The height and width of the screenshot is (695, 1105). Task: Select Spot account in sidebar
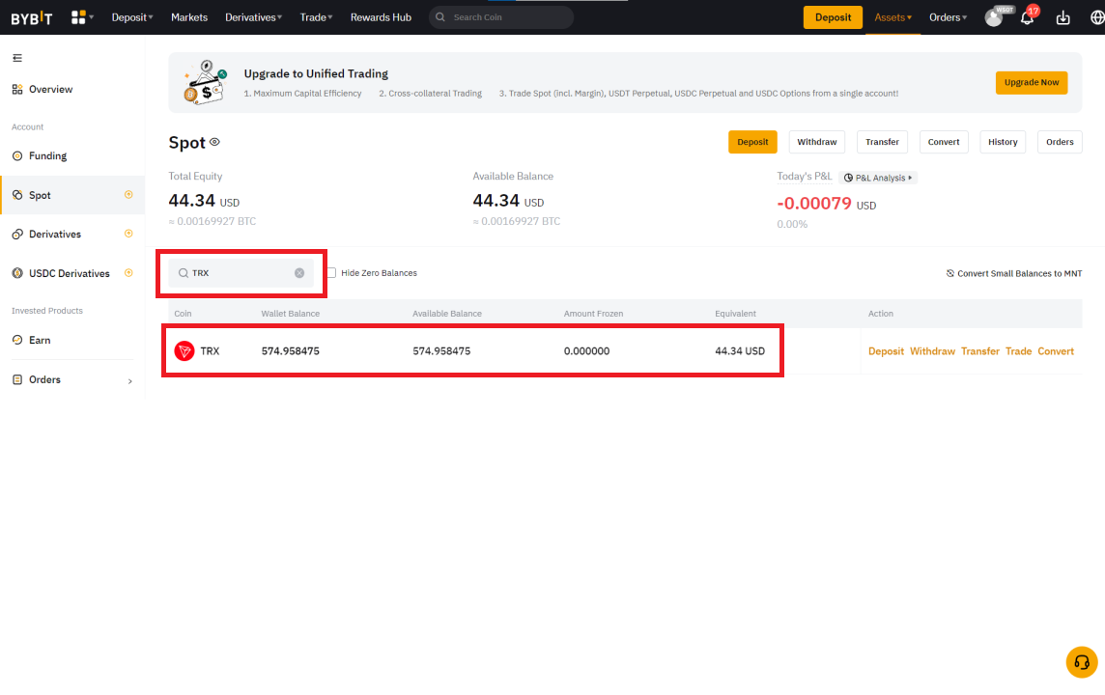72,195
